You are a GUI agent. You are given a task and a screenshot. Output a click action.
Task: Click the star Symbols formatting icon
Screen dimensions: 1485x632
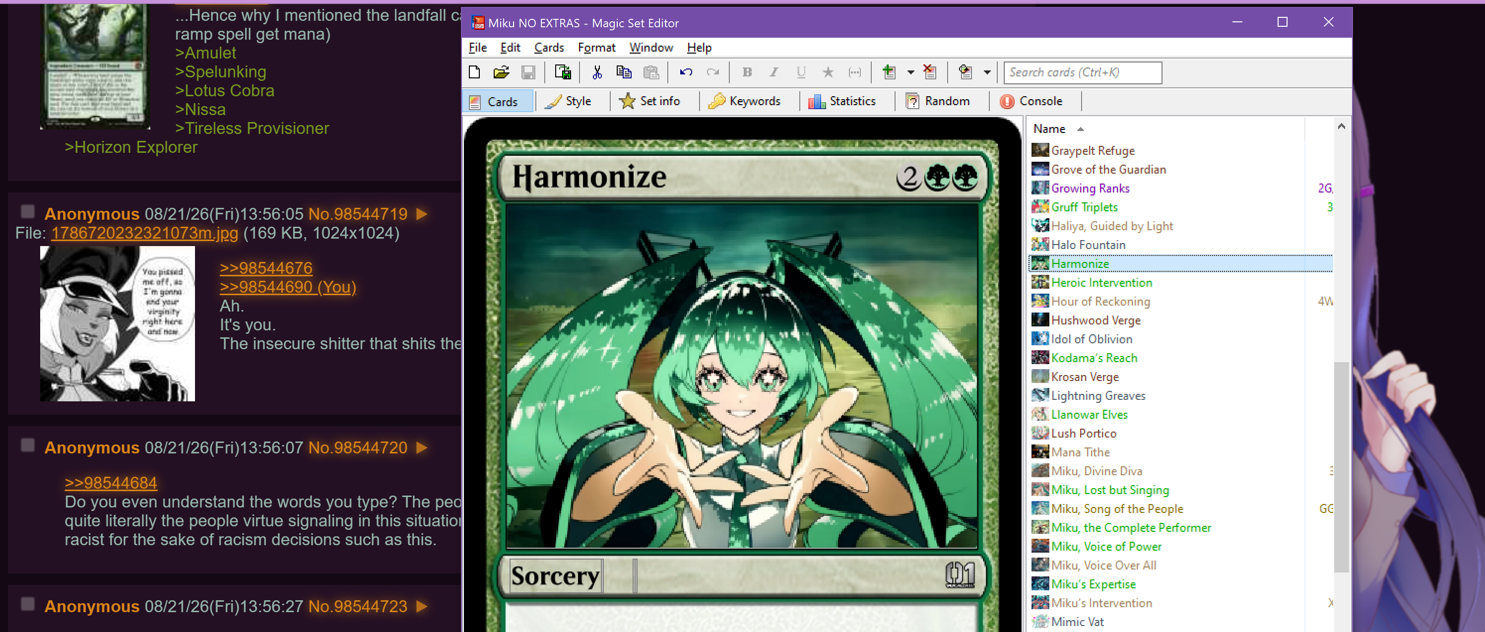tap(828, 72)
